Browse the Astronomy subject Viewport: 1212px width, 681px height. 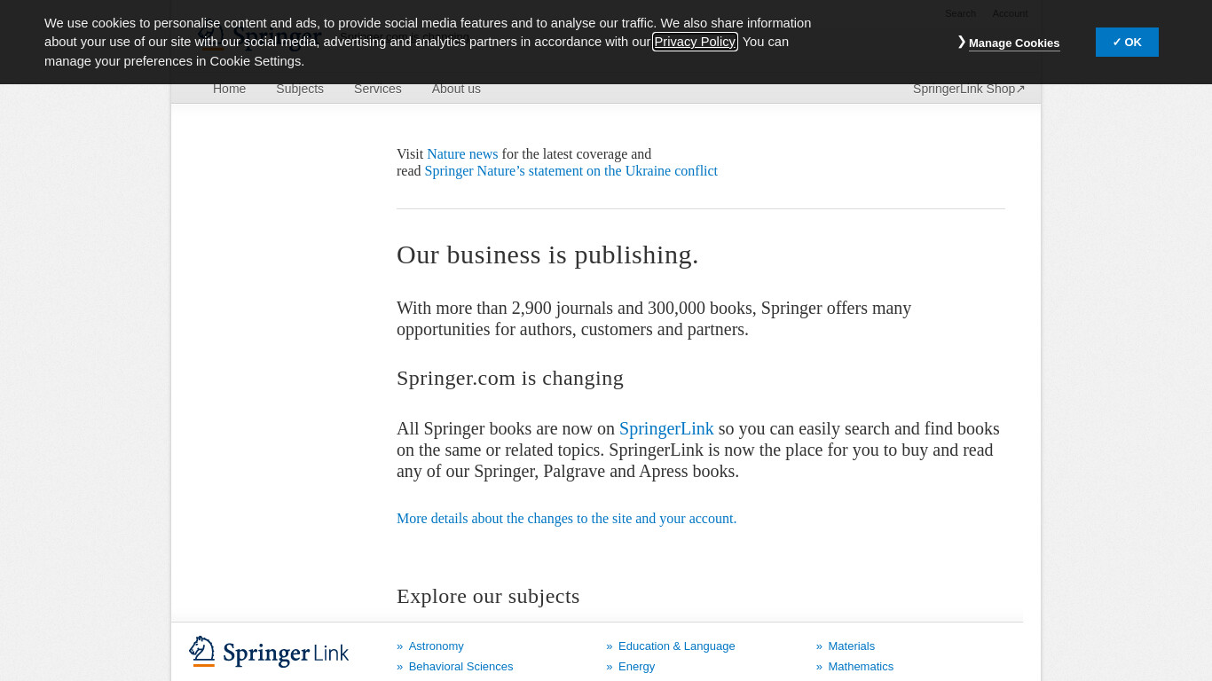[436, 646]
